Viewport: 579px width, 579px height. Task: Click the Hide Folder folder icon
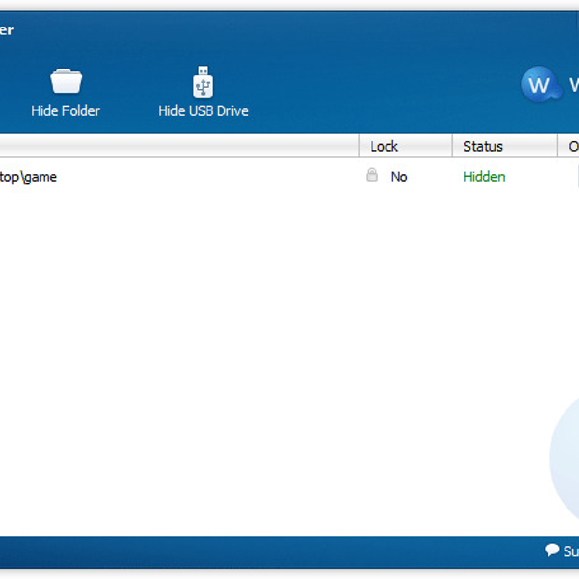pos(66,81)
